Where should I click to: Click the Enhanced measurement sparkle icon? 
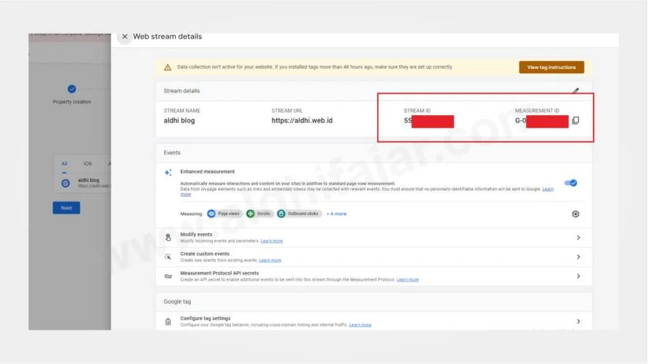pyautogui.click(x=168, y=173)
